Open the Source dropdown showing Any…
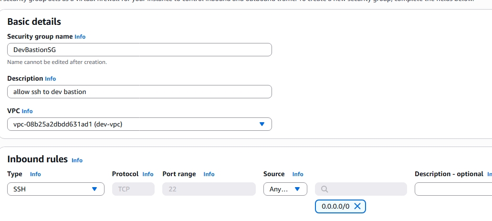Image resolution: width=492 pixels, height=221 pixels. tap(285, 189)
